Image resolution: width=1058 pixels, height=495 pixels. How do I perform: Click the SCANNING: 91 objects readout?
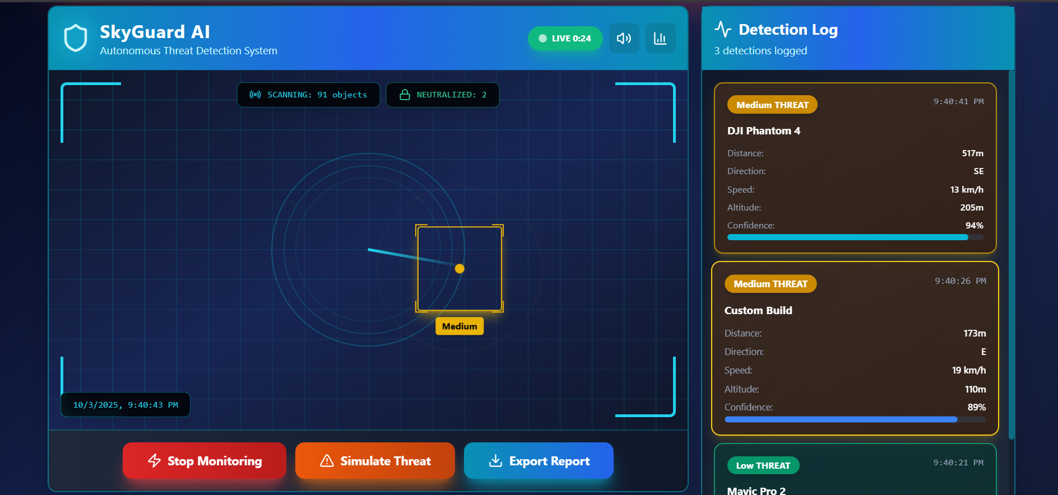(x=309, y=95)
